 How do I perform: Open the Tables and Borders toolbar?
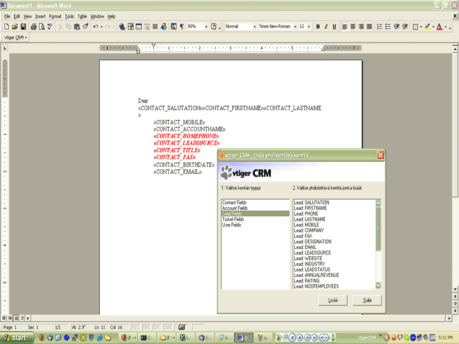pos(131,26)
